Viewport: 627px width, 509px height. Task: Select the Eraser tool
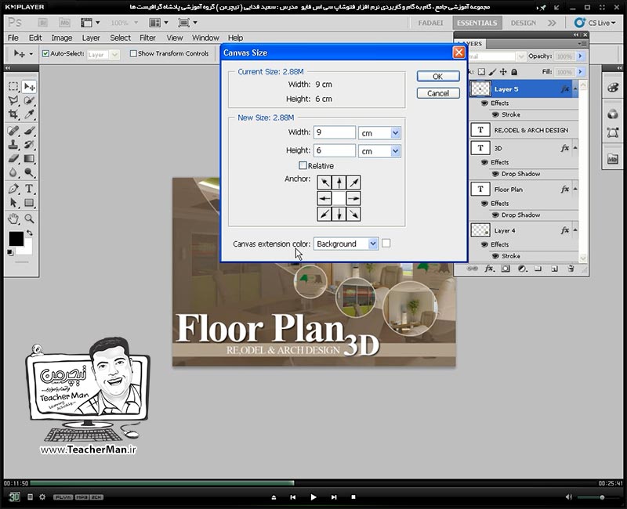click(x=13, y=159)
